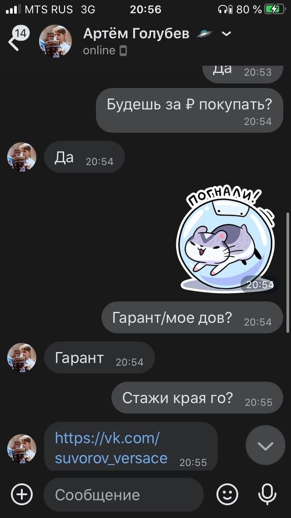291x518 pixels.
Task: Open Артём Голубев profile from header name
Action: [x=136, y=34]
